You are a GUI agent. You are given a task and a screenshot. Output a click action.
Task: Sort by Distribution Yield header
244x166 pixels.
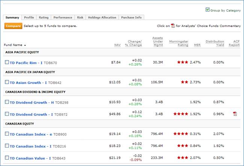[215, 43]
